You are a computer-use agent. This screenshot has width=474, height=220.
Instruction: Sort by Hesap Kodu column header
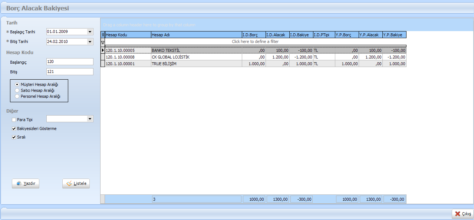pyautogui.click(x=128, y=35)
